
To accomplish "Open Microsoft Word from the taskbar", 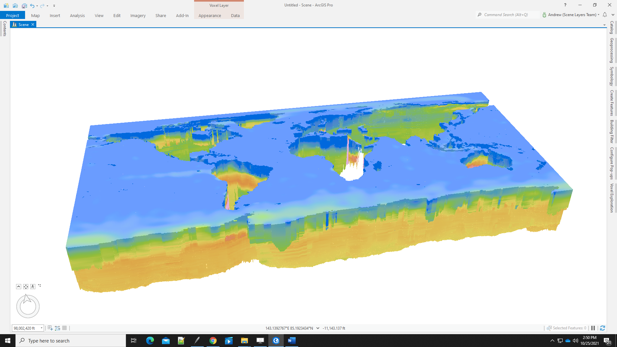I will [291, 341].
